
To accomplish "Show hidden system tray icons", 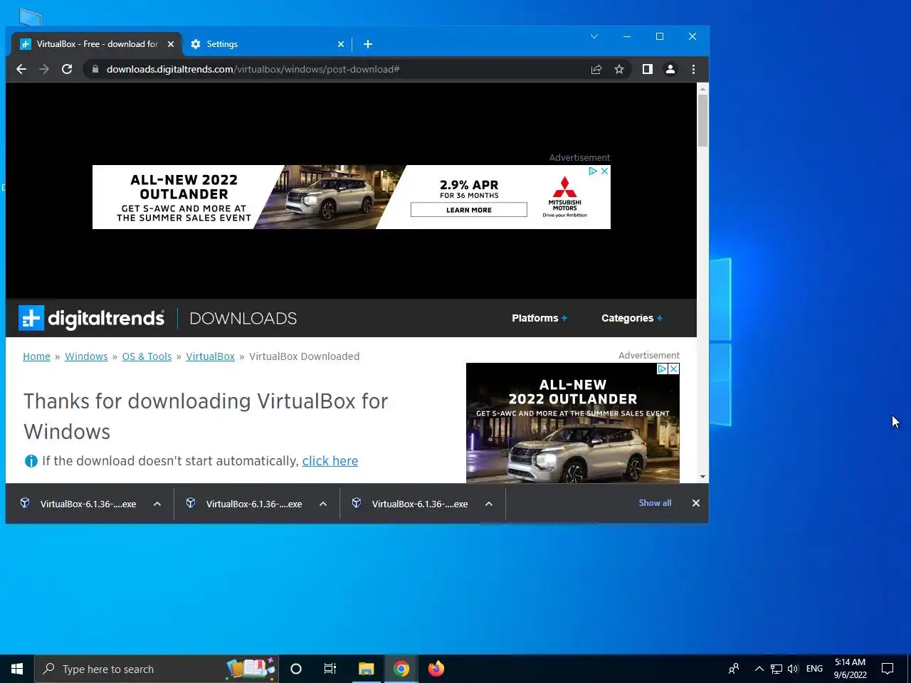I will [x=759, y=669].
